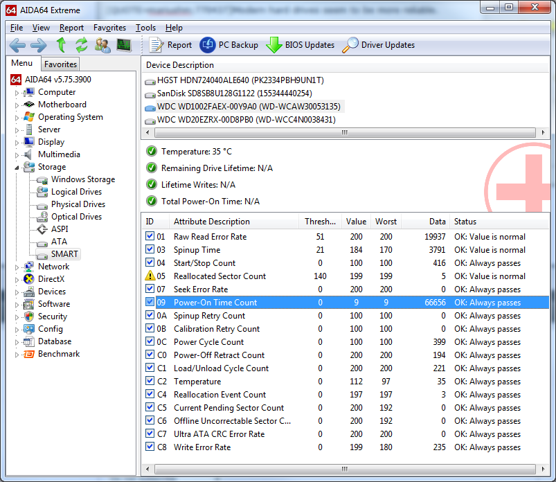Collapse the Storage tree node
The width and height of the screenshot is (556, 482).
click(x=17, y=168)
